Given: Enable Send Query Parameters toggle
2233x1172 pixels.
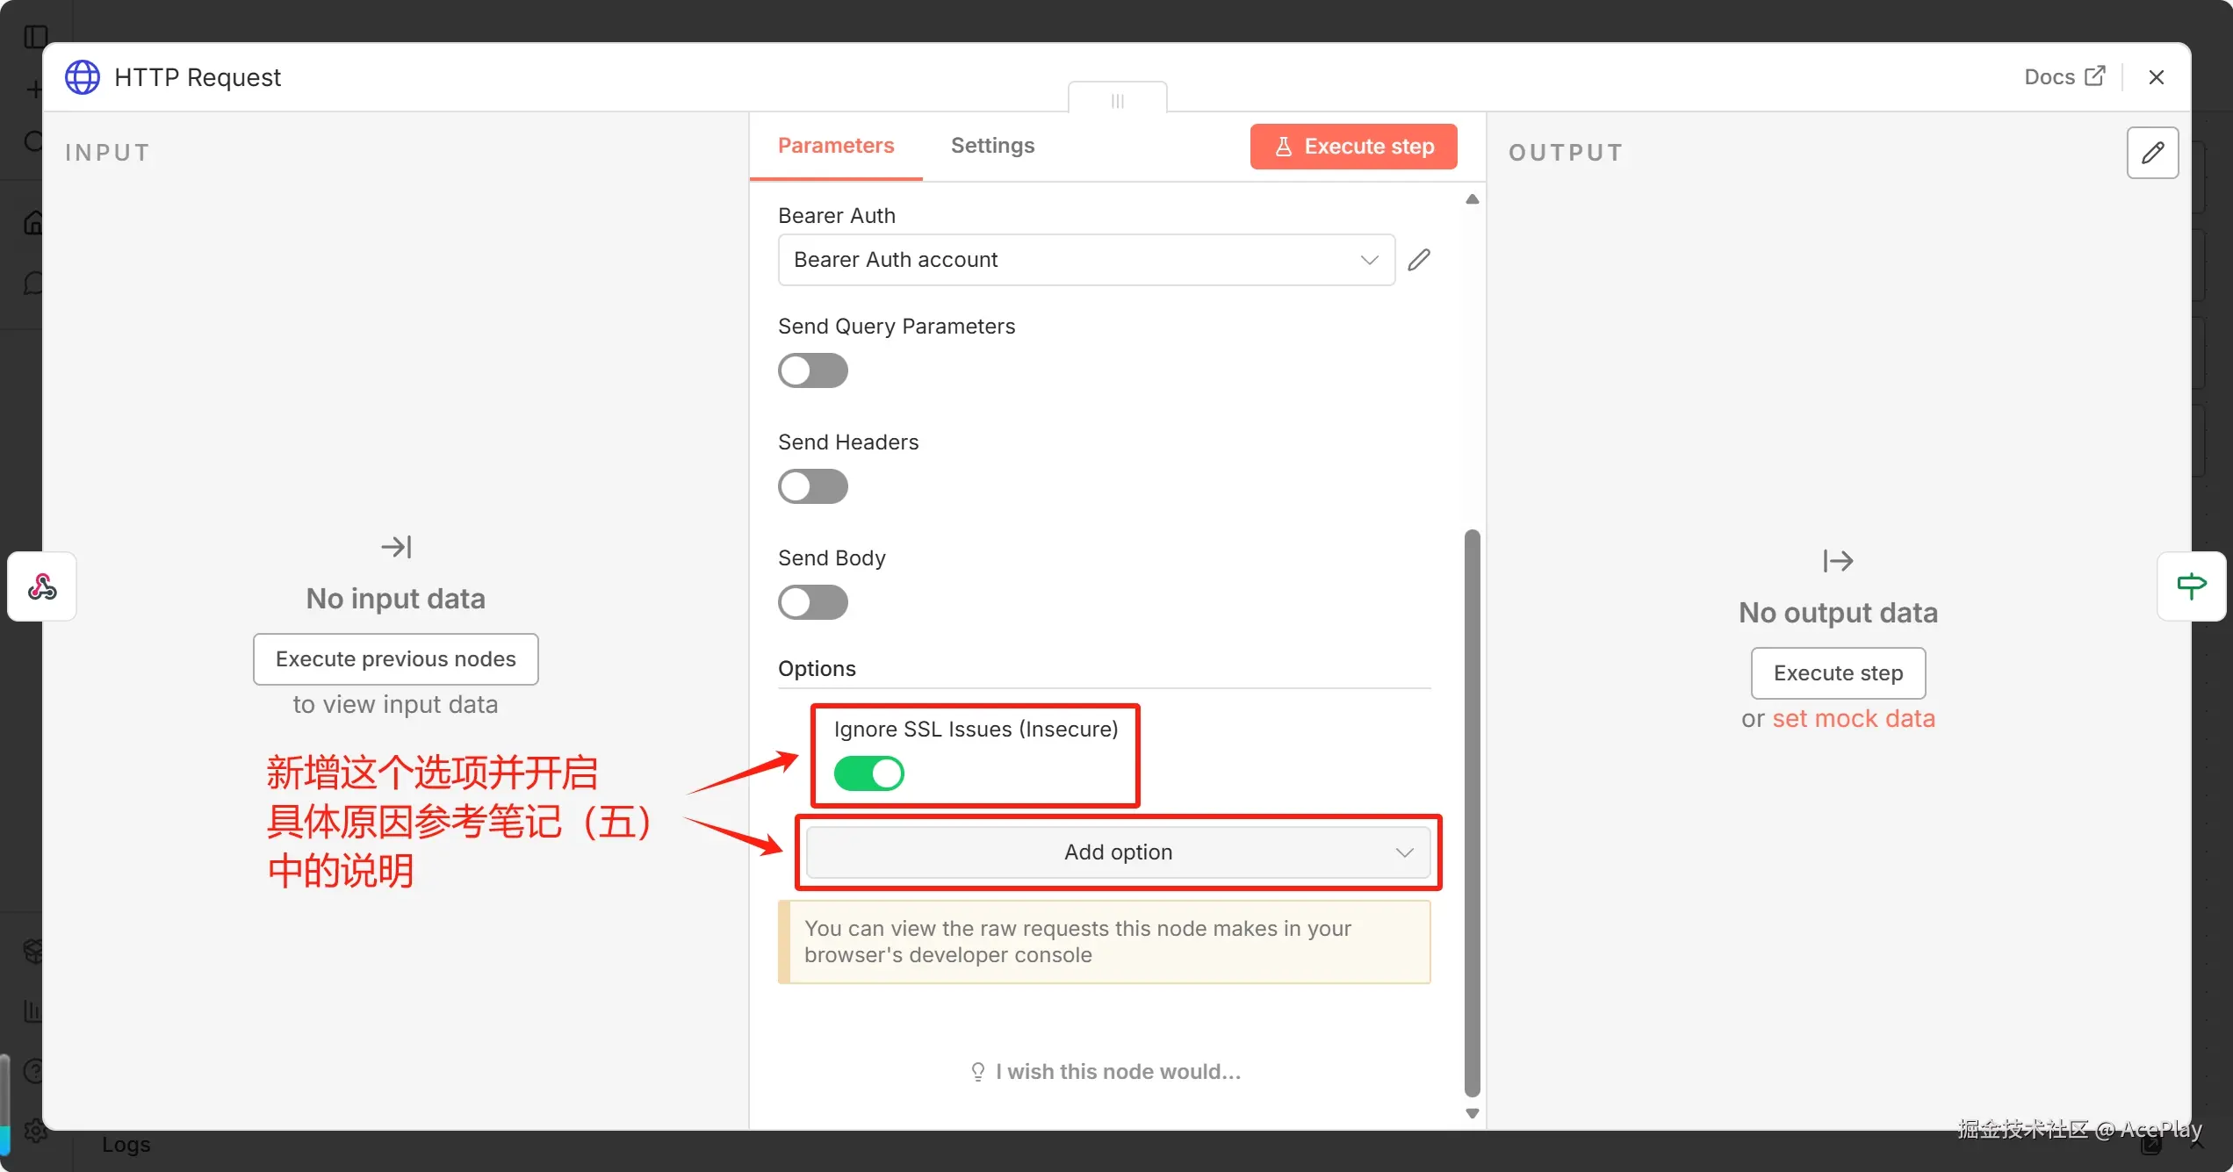Looking at the screenshot, I should [x=812, y=370].
